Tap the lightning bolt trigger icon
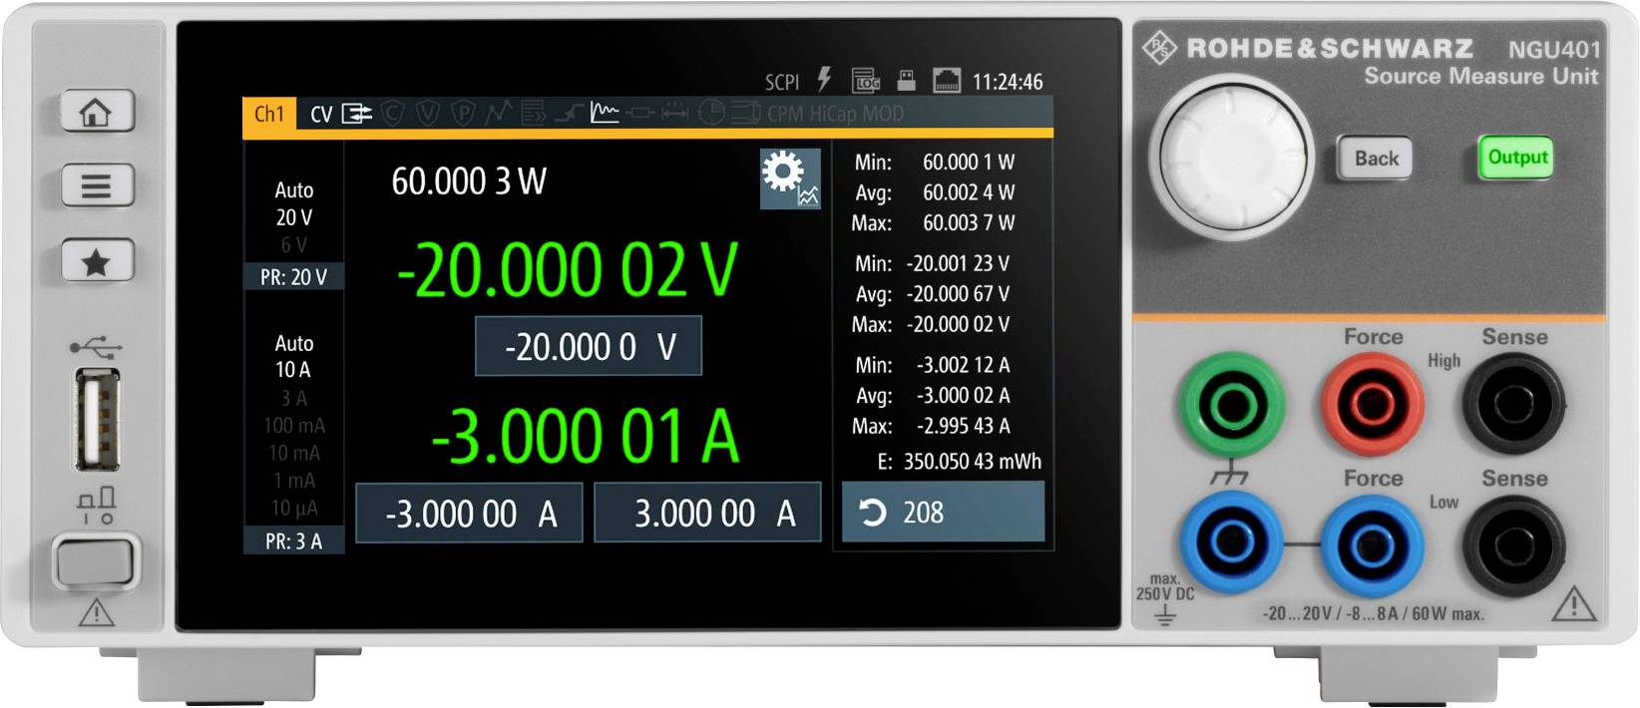1640x708 pixels. 824,80
